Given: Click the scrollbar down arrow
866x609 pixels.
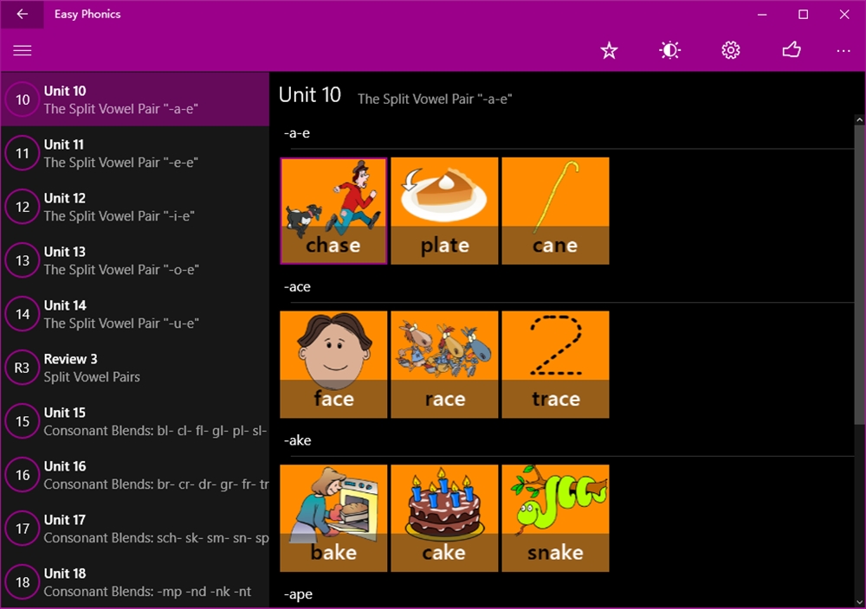Looking at the screenshot, I should (x=859, y=602).
